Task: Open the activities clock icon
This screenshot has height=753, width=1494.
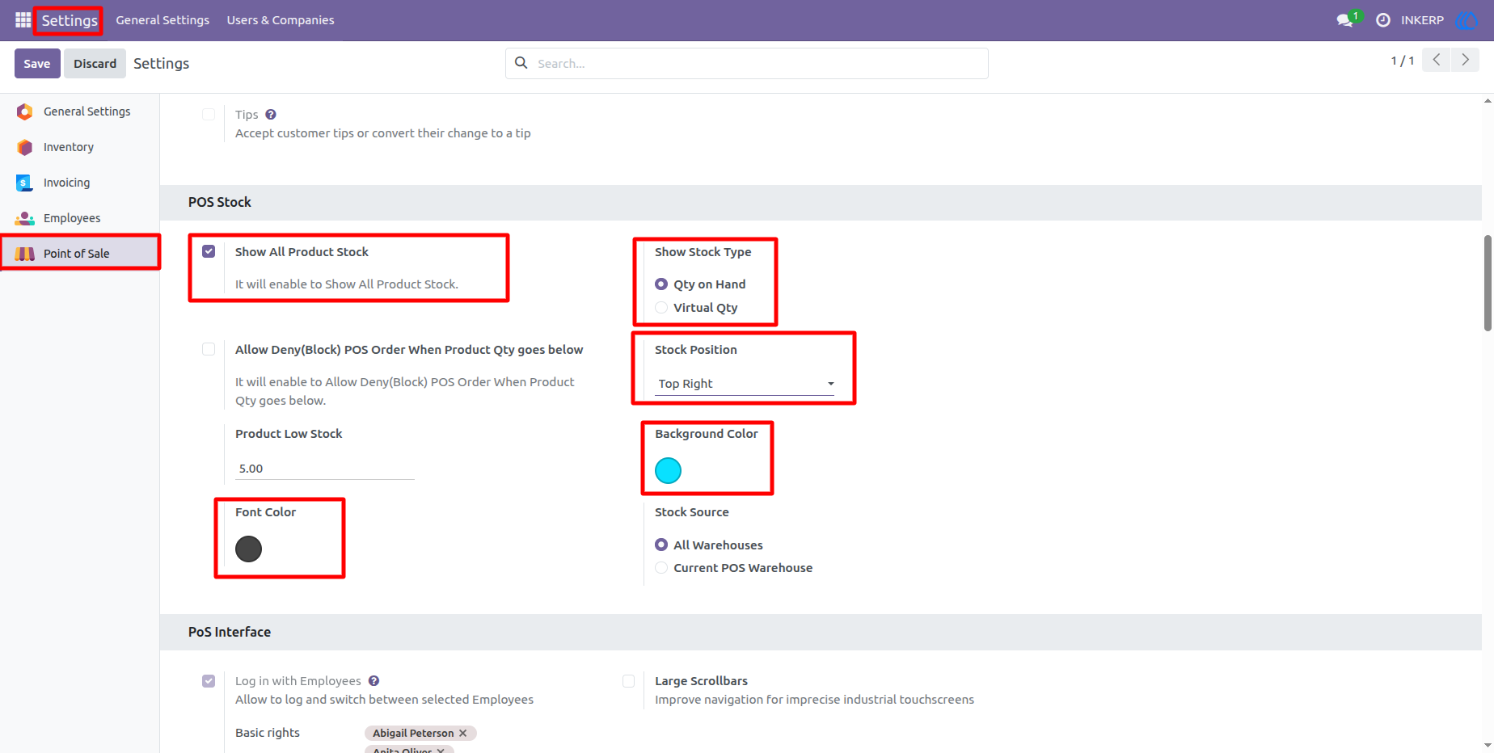Action: [1383, 20]
